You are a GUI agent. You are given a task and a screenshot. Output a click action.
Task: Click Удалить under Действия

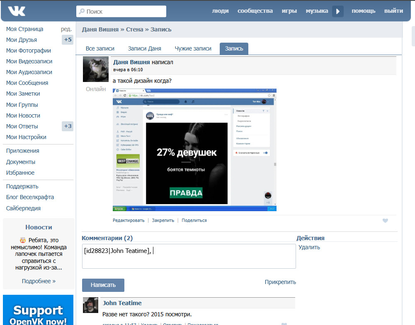point(309,247)
